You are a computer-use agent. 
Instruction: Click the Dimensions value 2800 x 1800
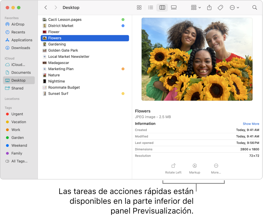click(x=250, y=149)
